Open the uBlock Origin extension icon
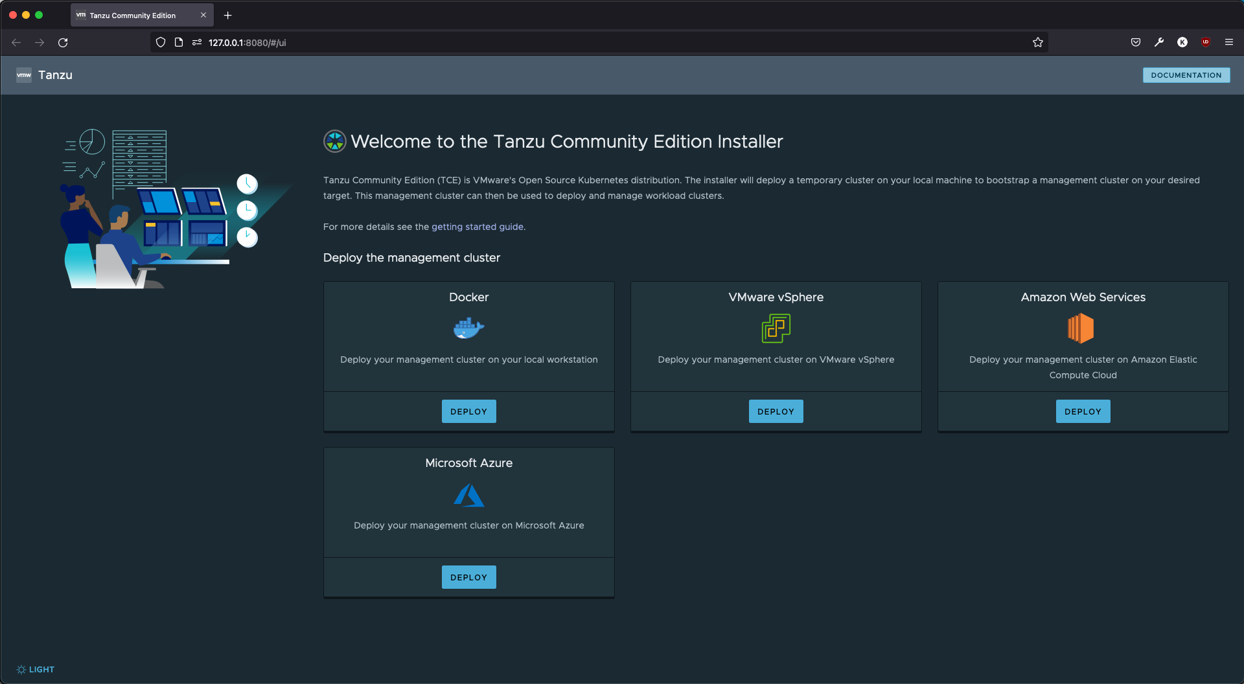 (1206, 43)
